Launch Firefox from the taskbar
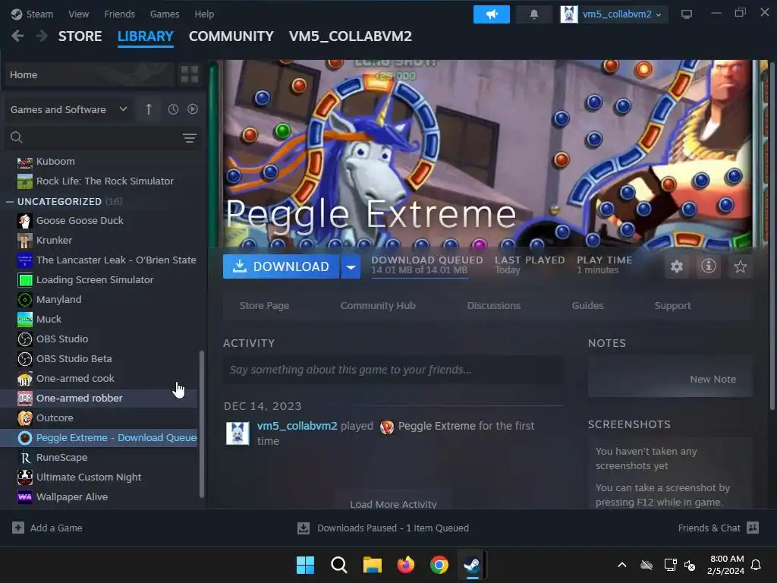 click(x=406, y=565)
